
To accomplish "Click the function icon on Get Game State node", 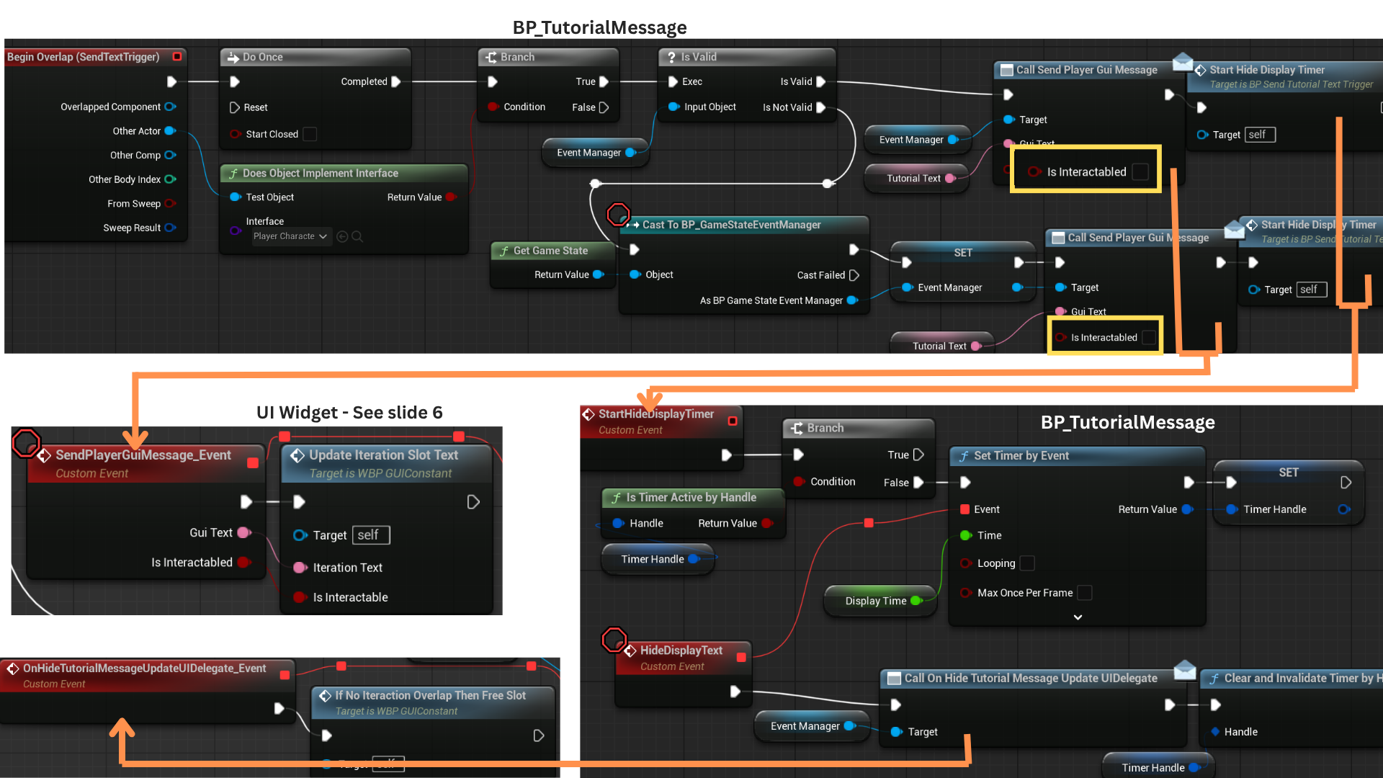I will (504, 251).
